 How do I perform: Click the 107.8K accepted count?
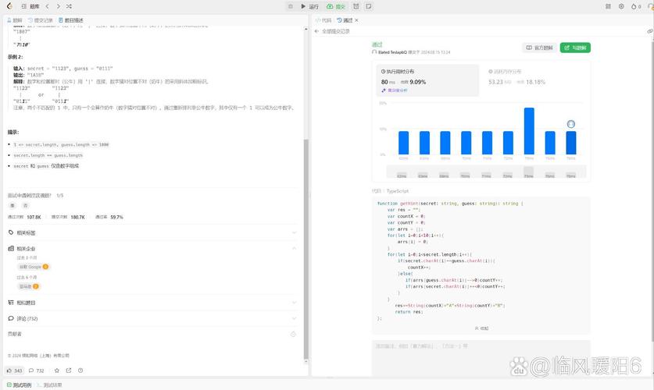[34, 218]
